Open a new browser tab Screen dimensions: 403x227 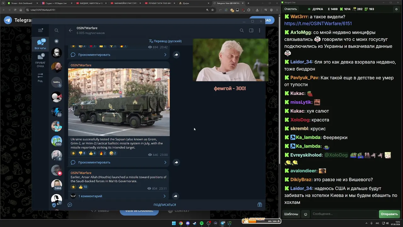tap(248, 3)
